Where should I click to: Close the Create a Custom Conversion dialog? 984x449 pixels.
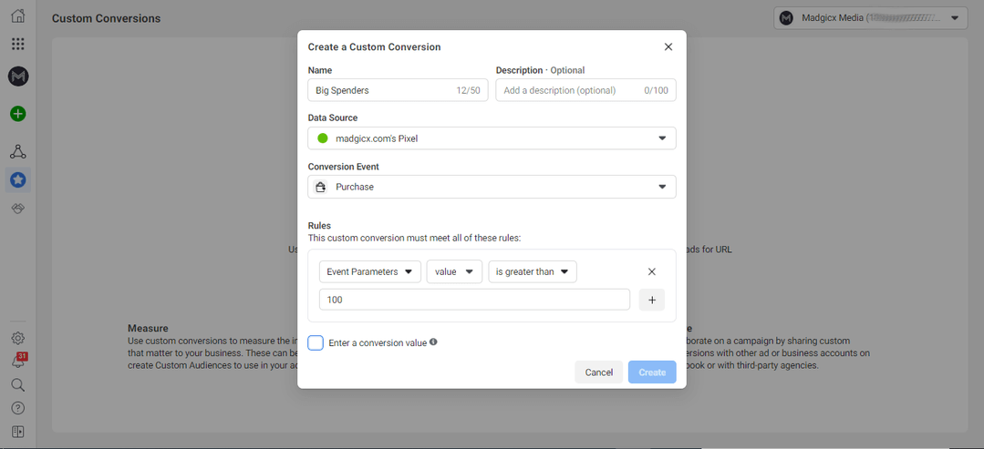[668, 47]
